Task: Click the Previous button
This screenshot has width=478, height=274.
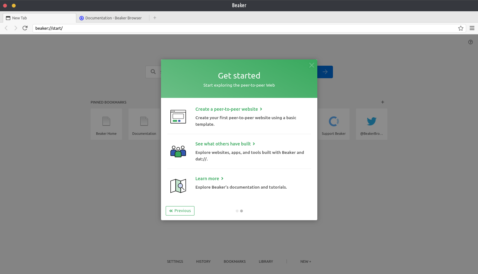Action: point(180,211)
